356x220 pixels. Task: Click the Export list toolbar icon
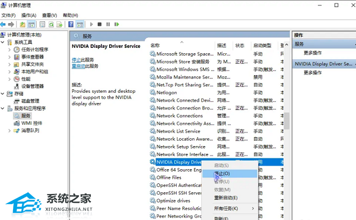pyautogui.click(x=59, y=24)
